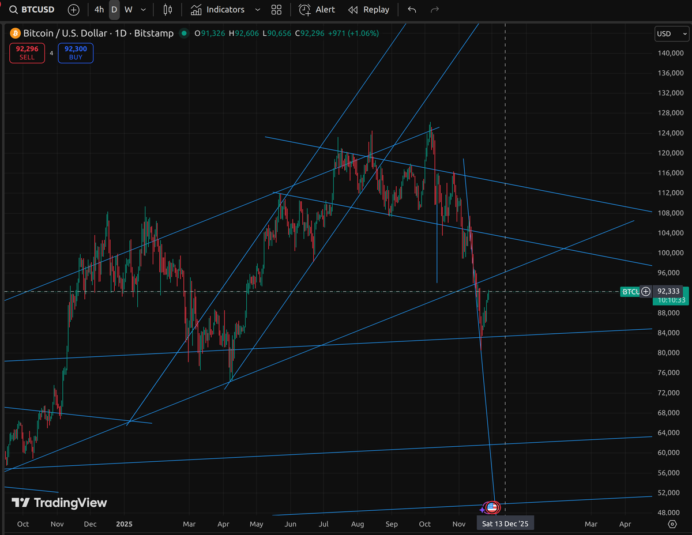692x535 pixels.
Task: Click the US flag economic event marker
Action: [491, 507]
